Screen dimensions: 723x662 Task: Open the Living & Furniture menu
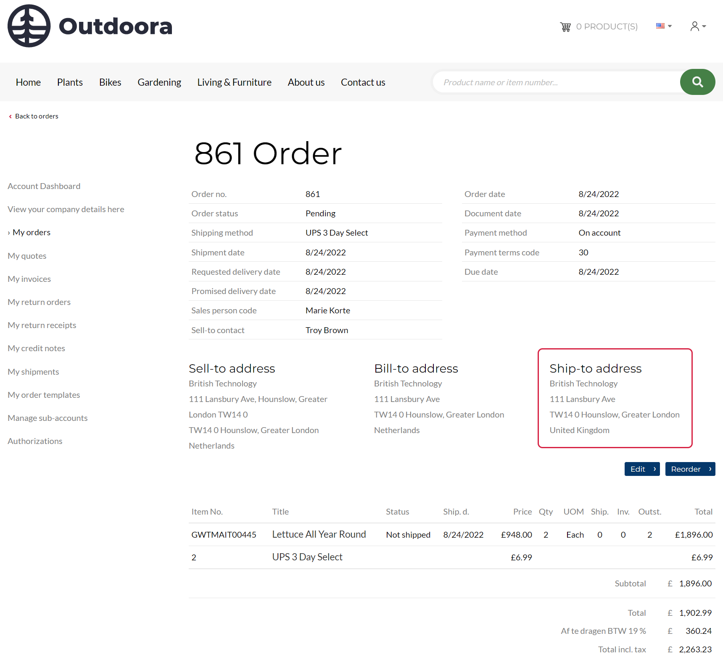234,82
